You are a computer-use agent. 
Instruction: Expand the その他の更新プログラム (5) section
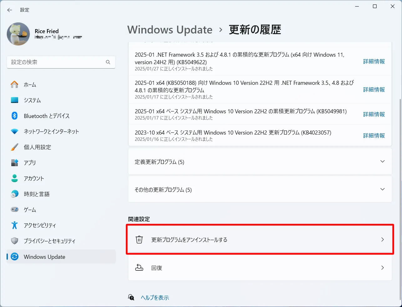(260, 189)
